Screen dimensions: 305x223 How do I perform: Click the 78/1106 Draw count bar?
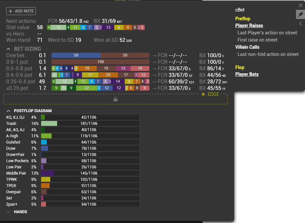pyautogui.click(x=90, y=148)
